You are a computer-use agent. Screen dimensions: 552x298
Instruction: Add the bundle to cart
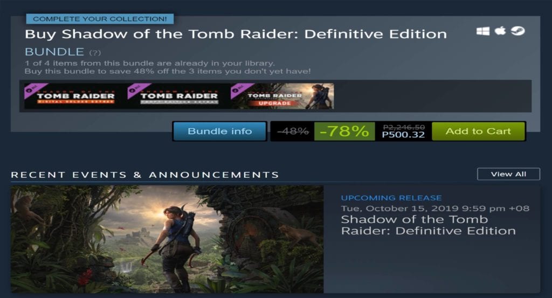pyautogui.click(x=478, y=131)
